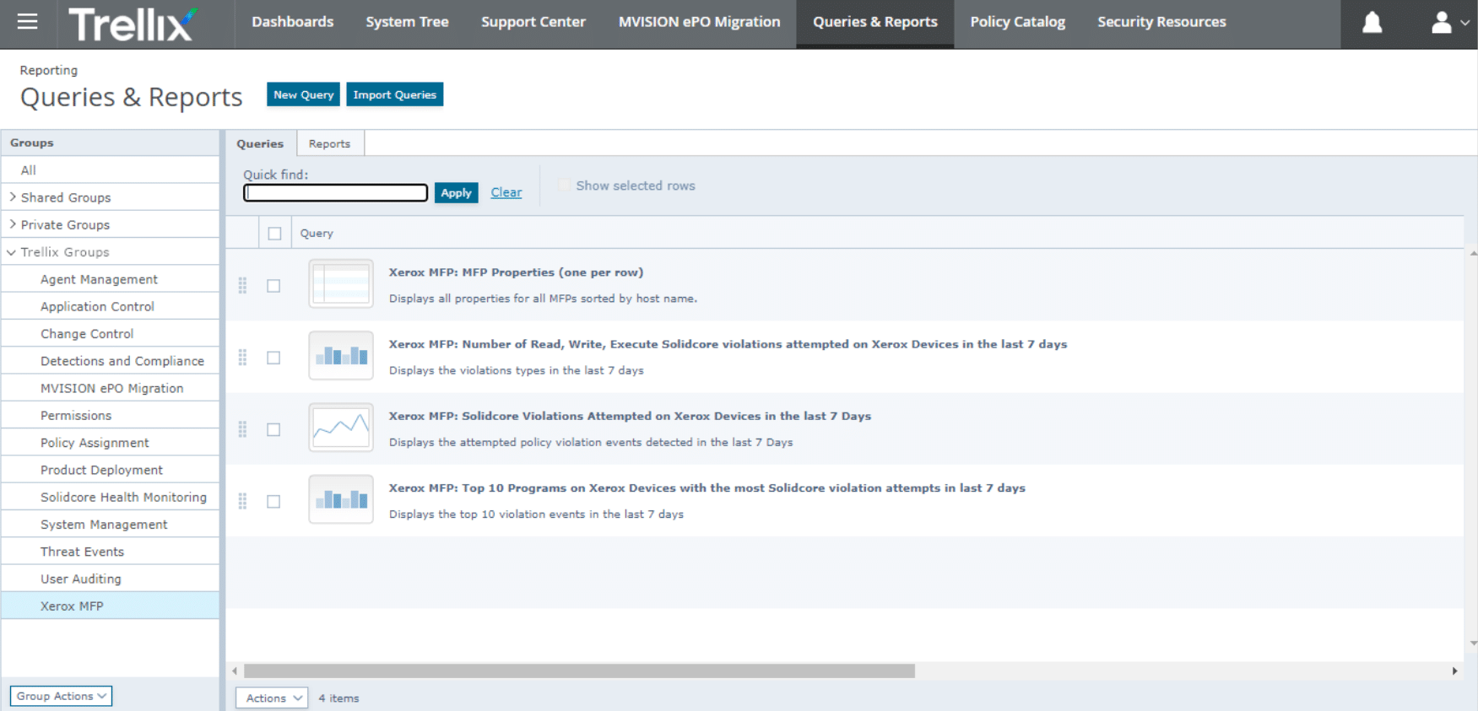Select User Auditing group
Viewport: 1478px width, 711px height.
tap(110, 579)
